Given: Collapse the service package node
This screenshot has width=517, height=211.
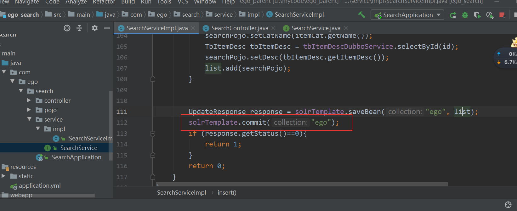Looking at the screenshot, I should (x=30, y=119).
